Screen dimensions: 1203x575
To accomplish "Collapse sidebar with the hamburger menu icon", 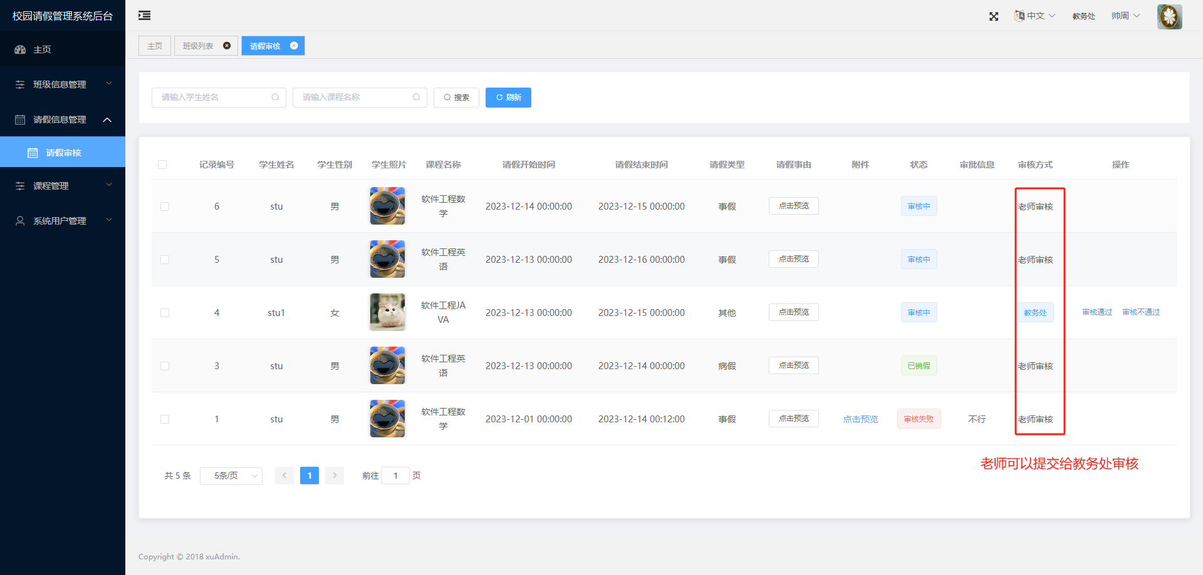I will coord(144,16).
